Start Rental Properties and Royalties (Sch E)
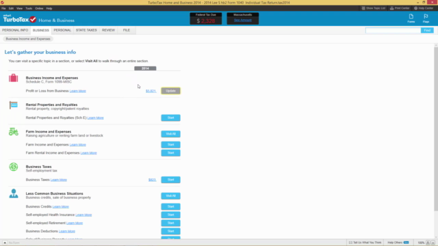438x246 pixels. coord(170,118)
